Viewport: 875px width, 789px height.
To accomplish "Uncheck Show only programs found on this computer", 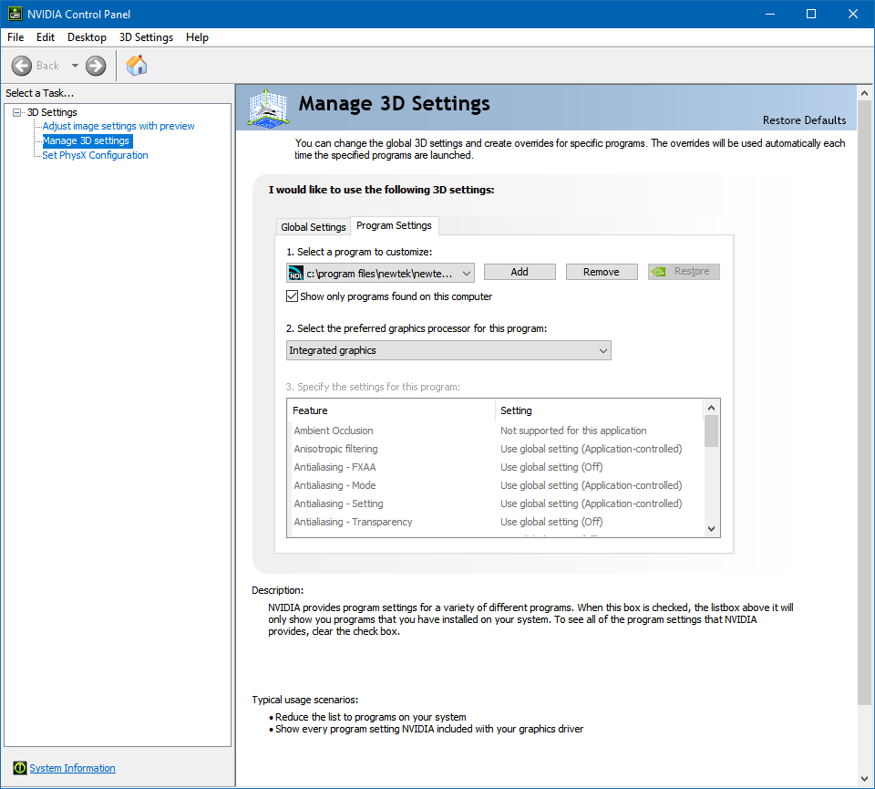I will pyautogui.click(x=293, y=296).
